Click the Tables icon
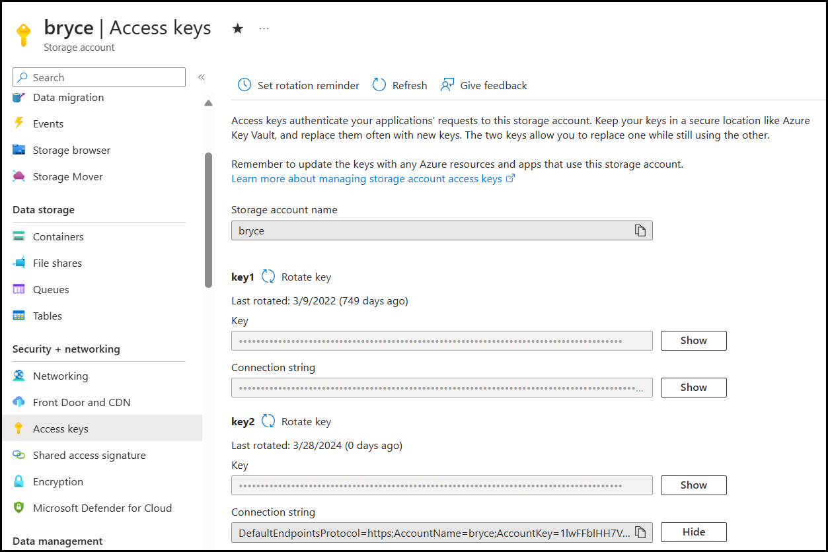This screenshot has height=552, width=828. click(x=19, y=316)
